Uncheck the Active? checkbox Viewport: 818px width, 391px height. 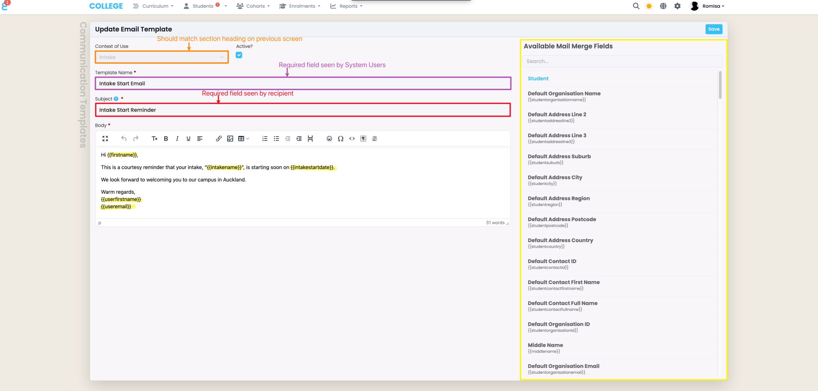(239, 55)
